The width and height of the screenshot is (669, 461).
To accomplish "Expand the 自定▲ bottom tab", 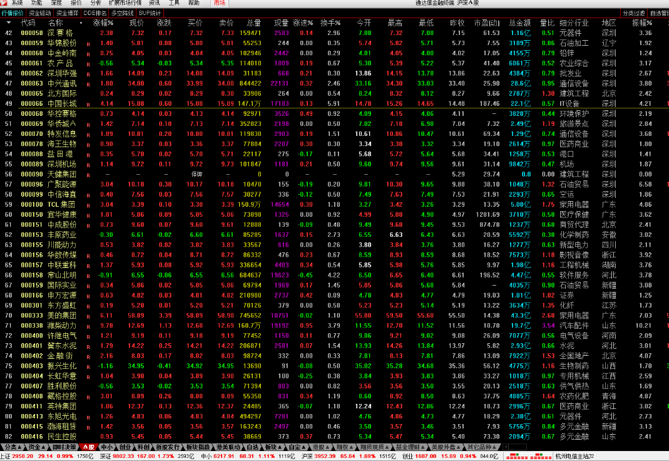I will coord(297,447).
